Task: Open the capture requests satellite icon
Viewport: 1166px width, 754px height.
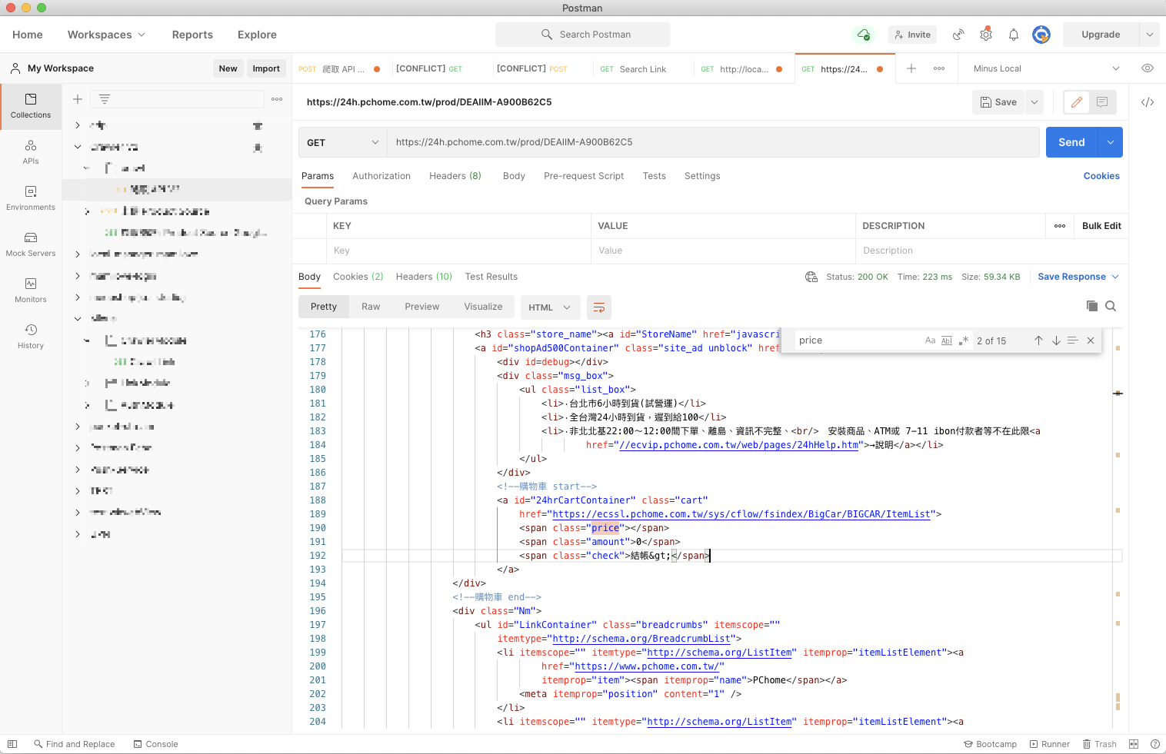Action: pyautogui.click(x=958, y=35)
